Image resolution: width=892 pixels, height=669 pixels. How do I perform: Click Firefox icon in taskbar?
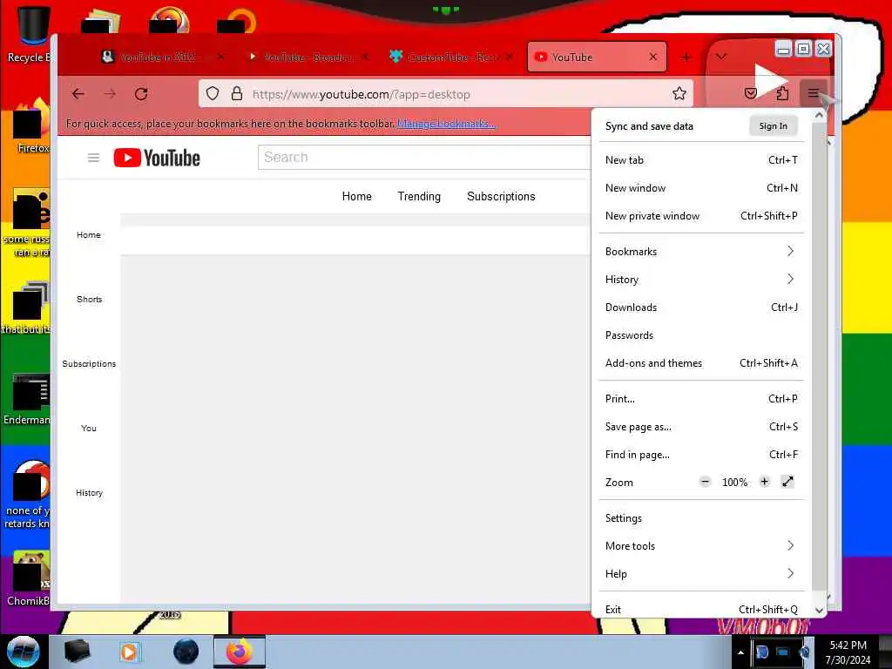(x=240, y=652)
